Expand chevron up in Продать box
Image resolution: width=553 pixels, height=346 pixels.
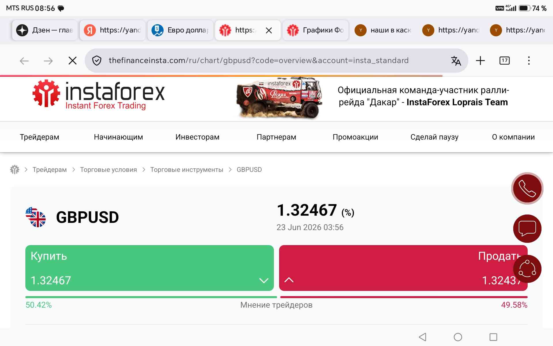click(289, 280)
